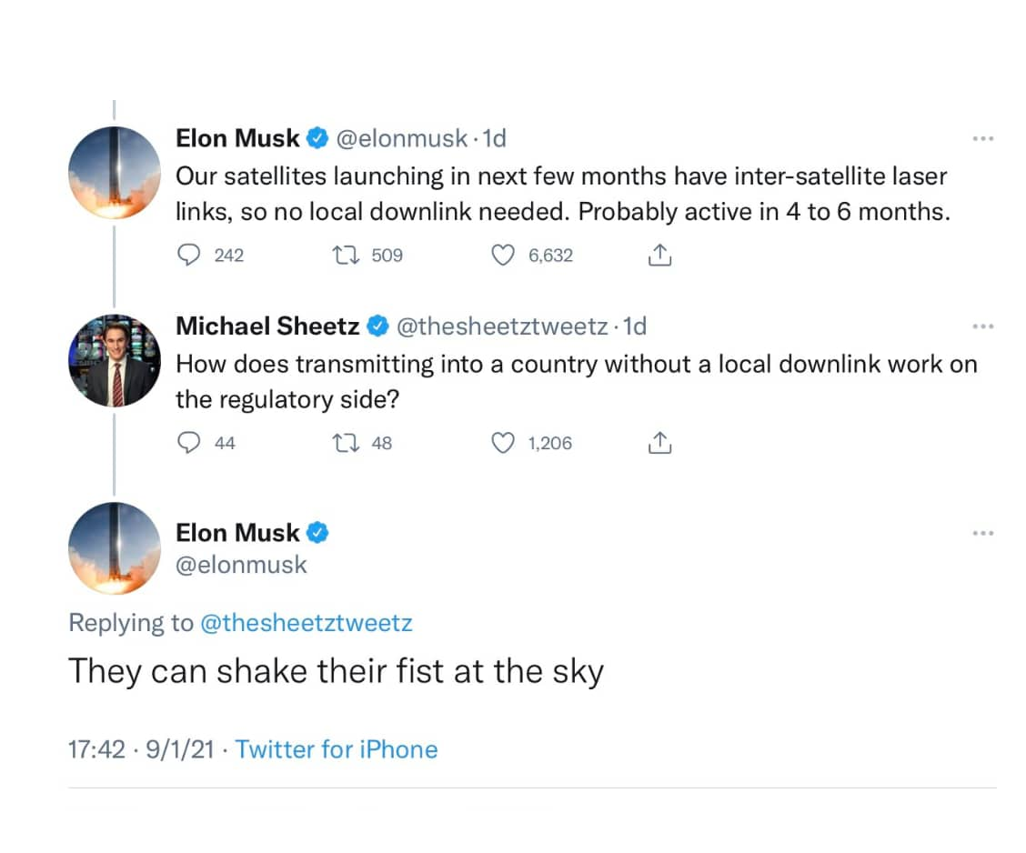Click the 17:42 · 9/1/21 timestamp
Image resolution: width=1026 pixels, height=853 pixels.
coord(141,749)
